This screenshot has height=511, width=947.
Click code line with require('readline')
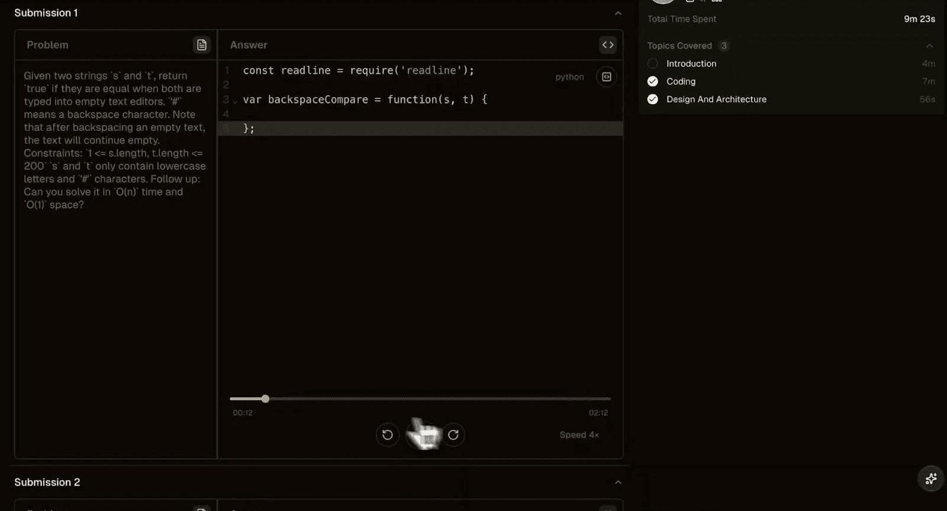click(x=359, y=70)
